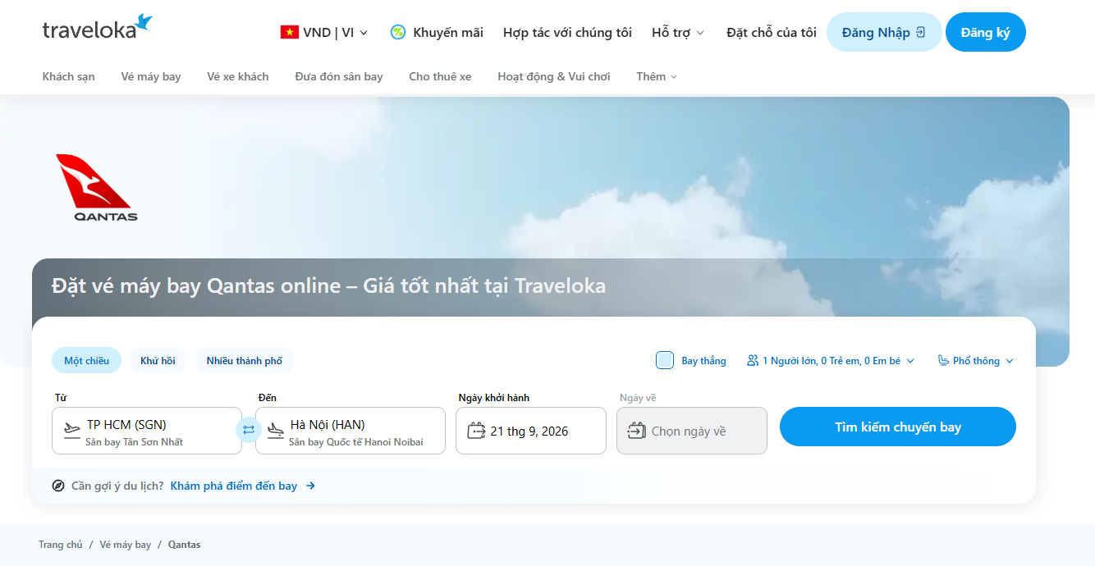1095x566 pixels.
Task: Select the Một chiều one-way option
Action: (x=86, y=361)
